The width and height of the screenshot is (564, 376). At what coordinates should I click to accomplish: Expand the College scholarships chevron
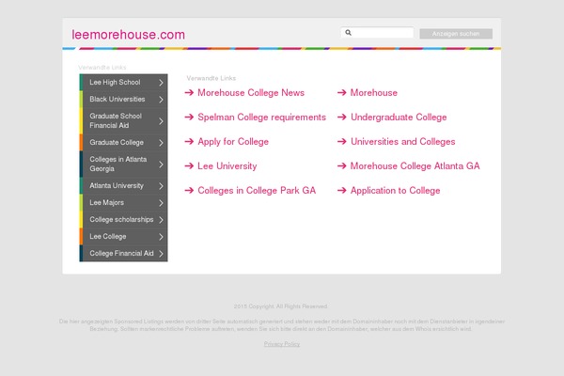coord(161,220)
